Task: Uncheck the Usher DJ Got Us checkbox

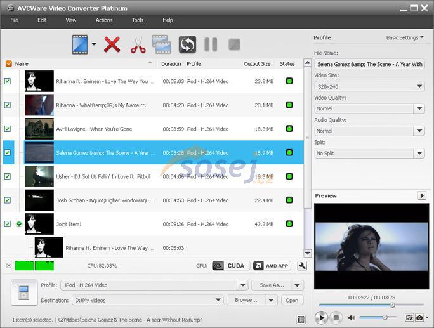Action: 8,176
